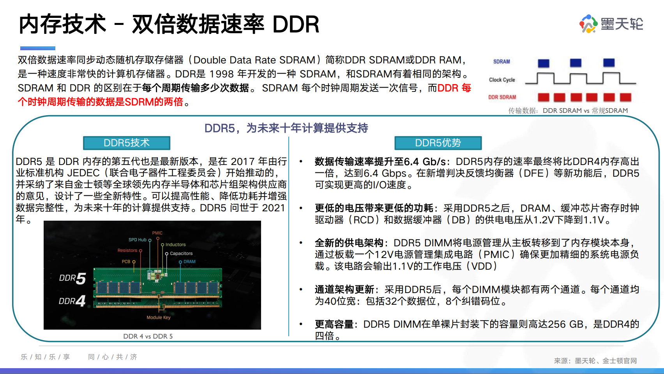The width and height of the screenshot is (664, 374).
Task: Select the DDR5优势 header box
Action: pos(438,143)
